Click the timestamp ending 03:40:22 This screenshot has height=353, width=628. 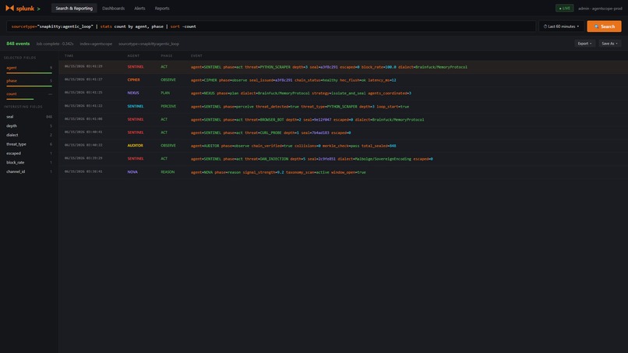pos(83,145)
